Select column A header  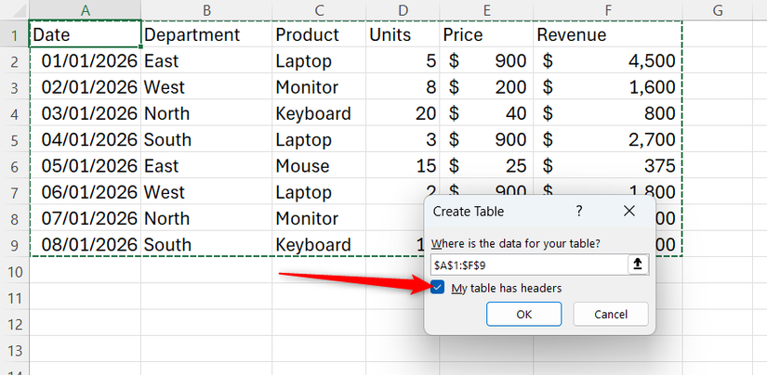(x=85, y=10)
